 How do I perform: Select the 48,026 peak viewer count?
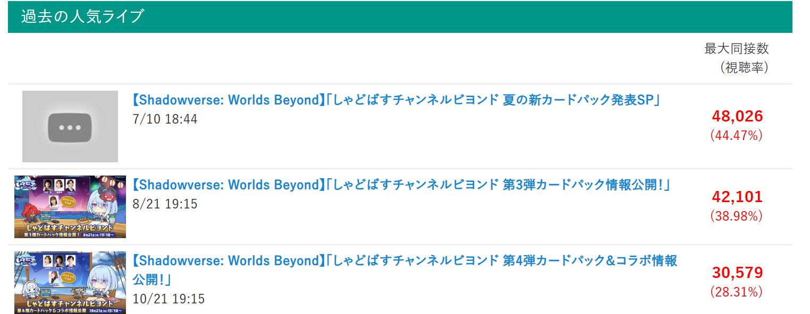tap(737, 116)
